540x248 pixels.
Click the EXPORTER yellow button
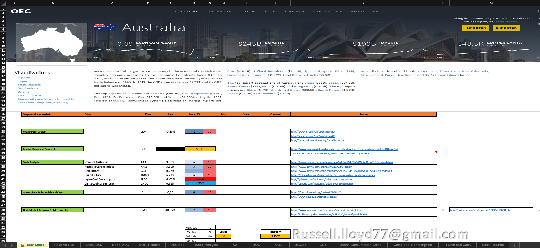[x=506, y=28]
